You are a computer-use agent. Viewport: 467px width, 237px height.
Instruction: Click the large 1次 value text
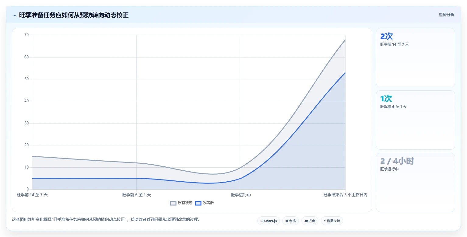[x=386, y=99]
